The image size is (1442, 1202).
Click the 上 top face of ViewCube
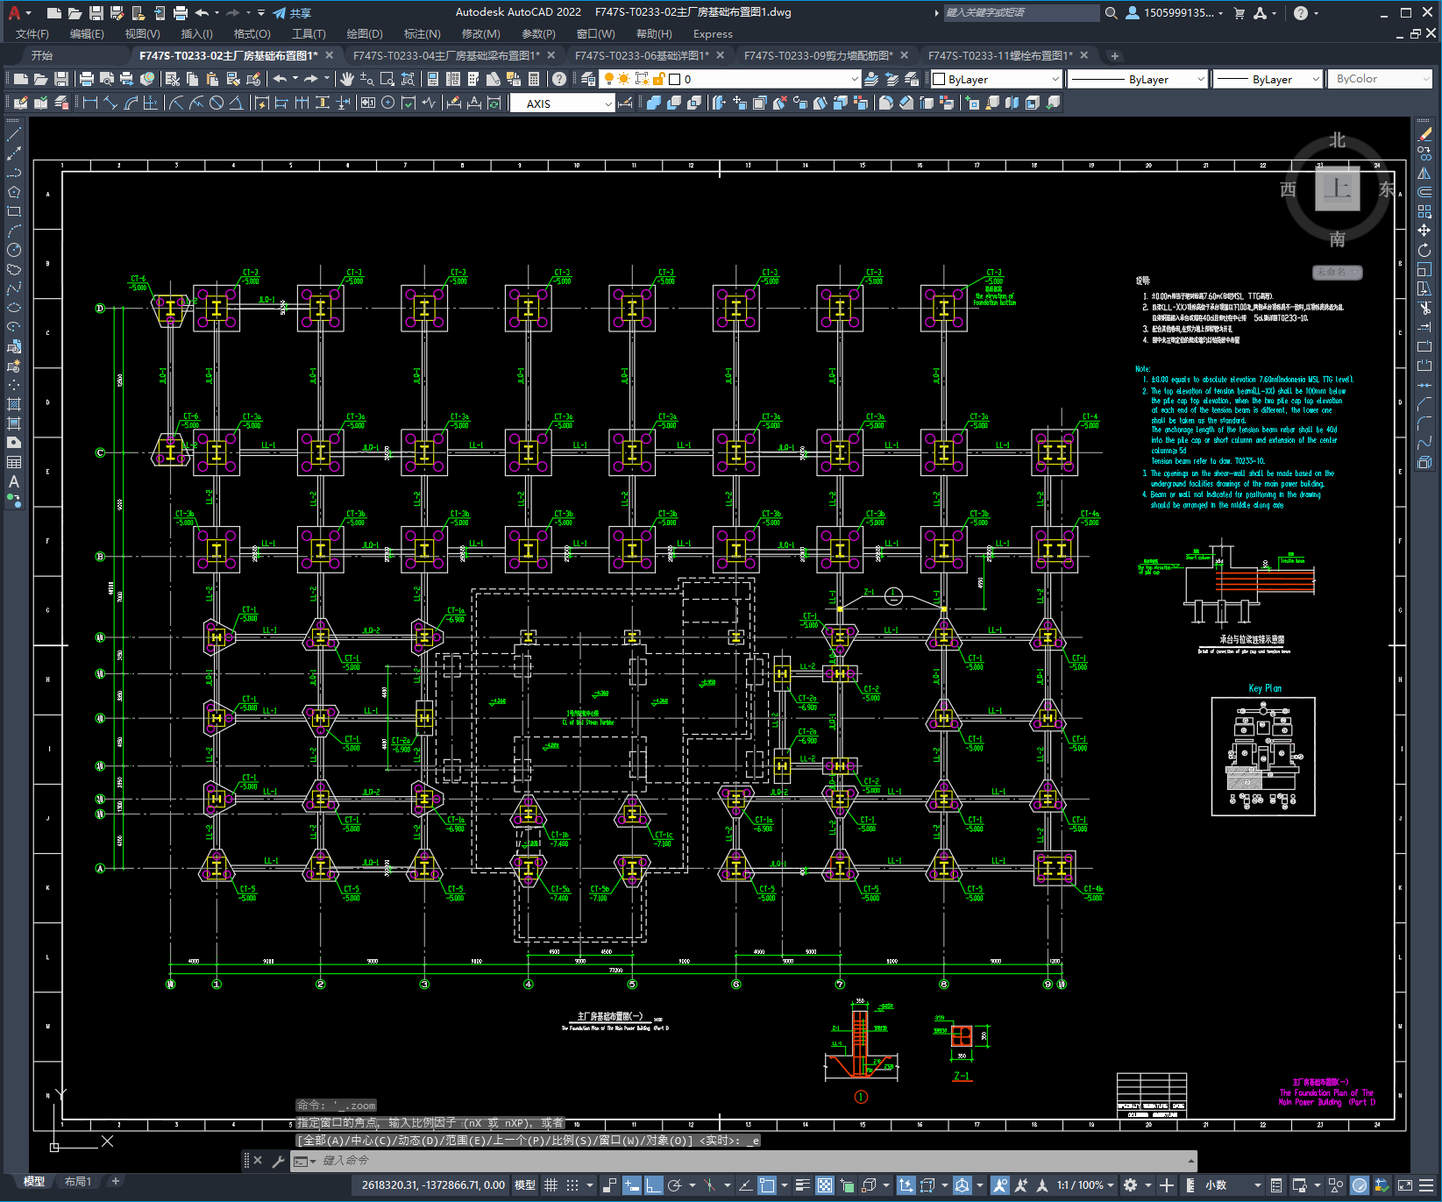pyautogui.click(x=1337, y=188)
